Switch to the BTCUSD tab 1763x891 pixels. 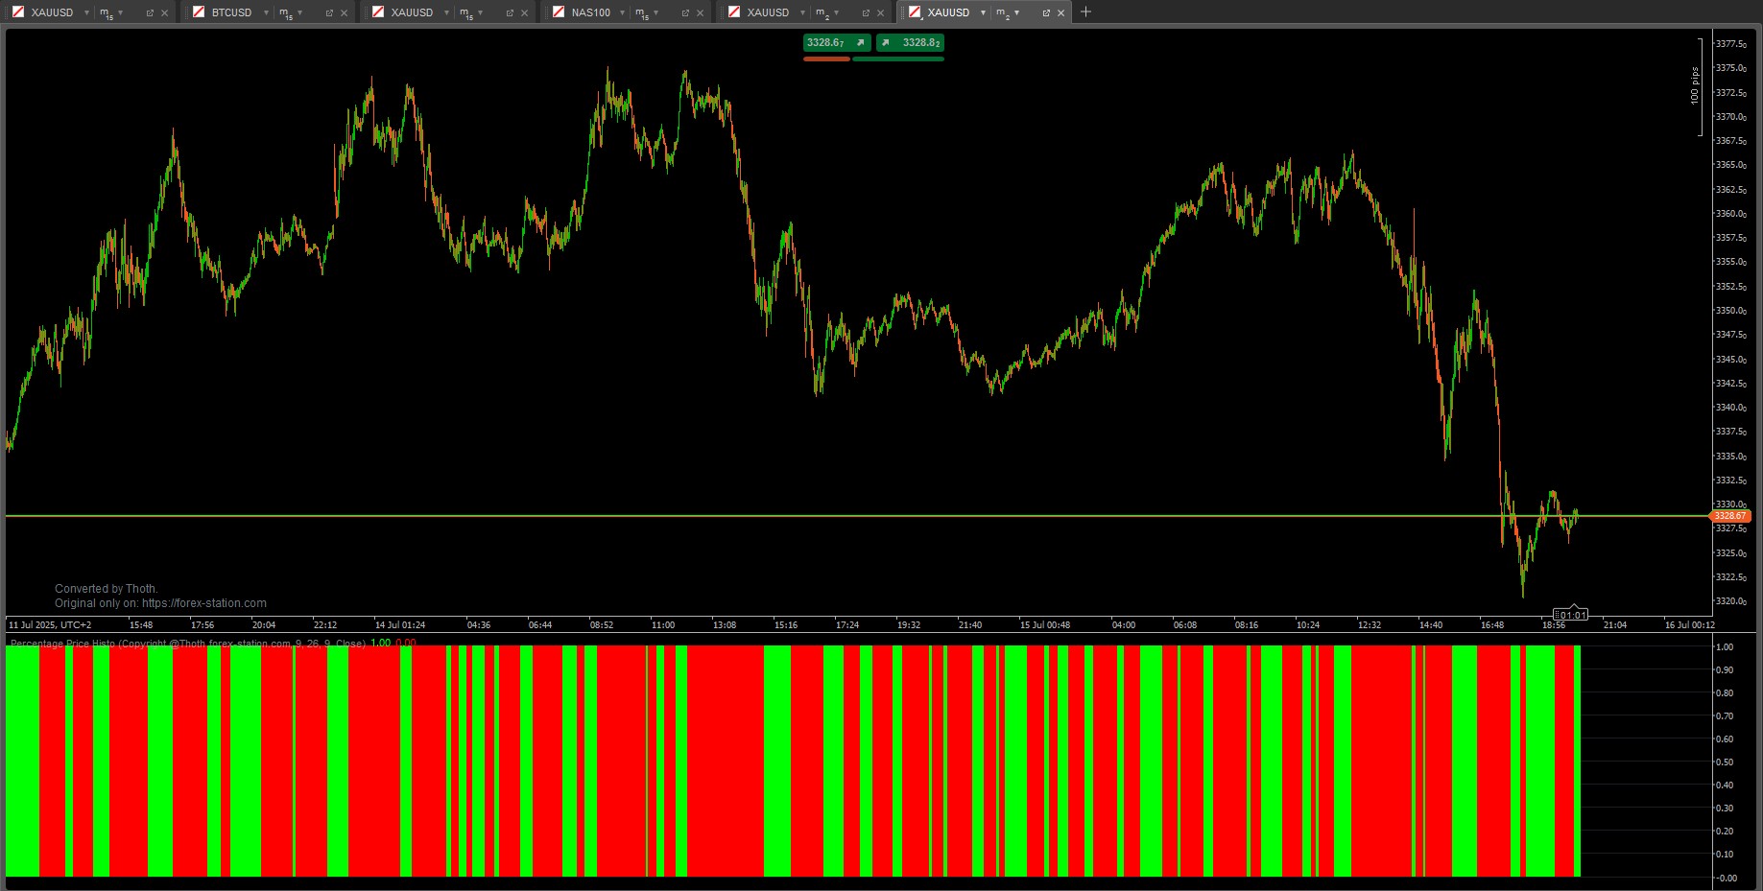[x=231, y=12]
